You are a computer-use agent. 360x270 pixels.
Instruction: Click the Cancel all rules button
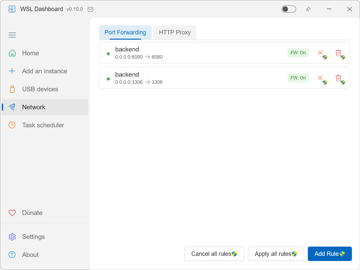[214, 254]
